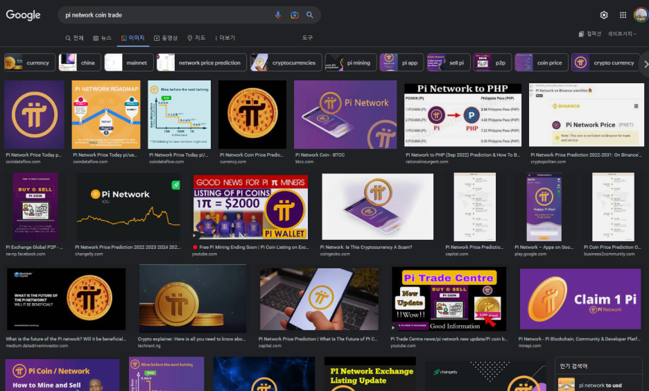Switch to the 지도 tab
The image size is (649, 391).
(x=196, y=37)
